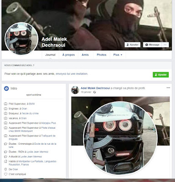Click briefcase icon beside Braqueur
The width and height of the screenshot is (175, 182).
(5, 113)
